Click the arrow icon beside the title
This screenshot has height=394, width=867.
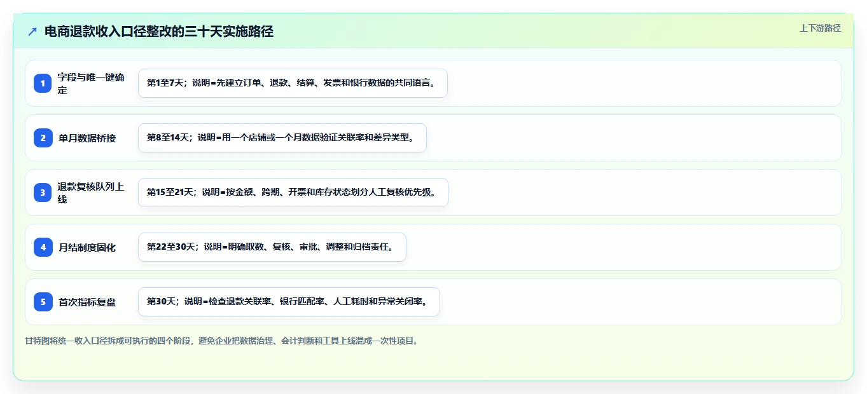pos(32,32)
